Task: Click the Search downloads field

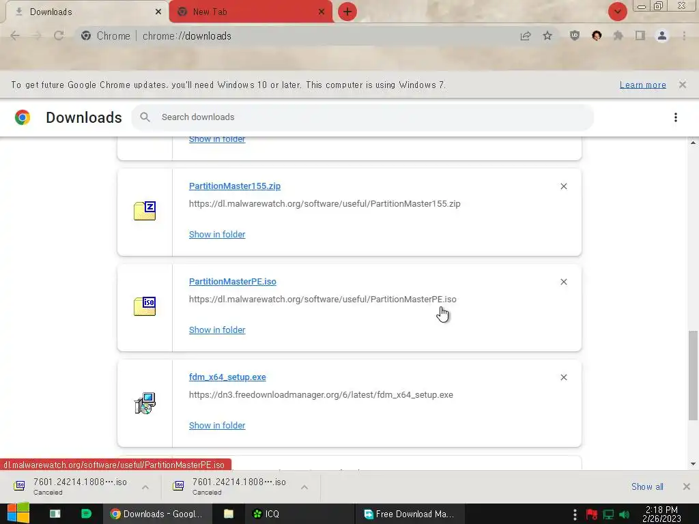Action: pos(362,117)
